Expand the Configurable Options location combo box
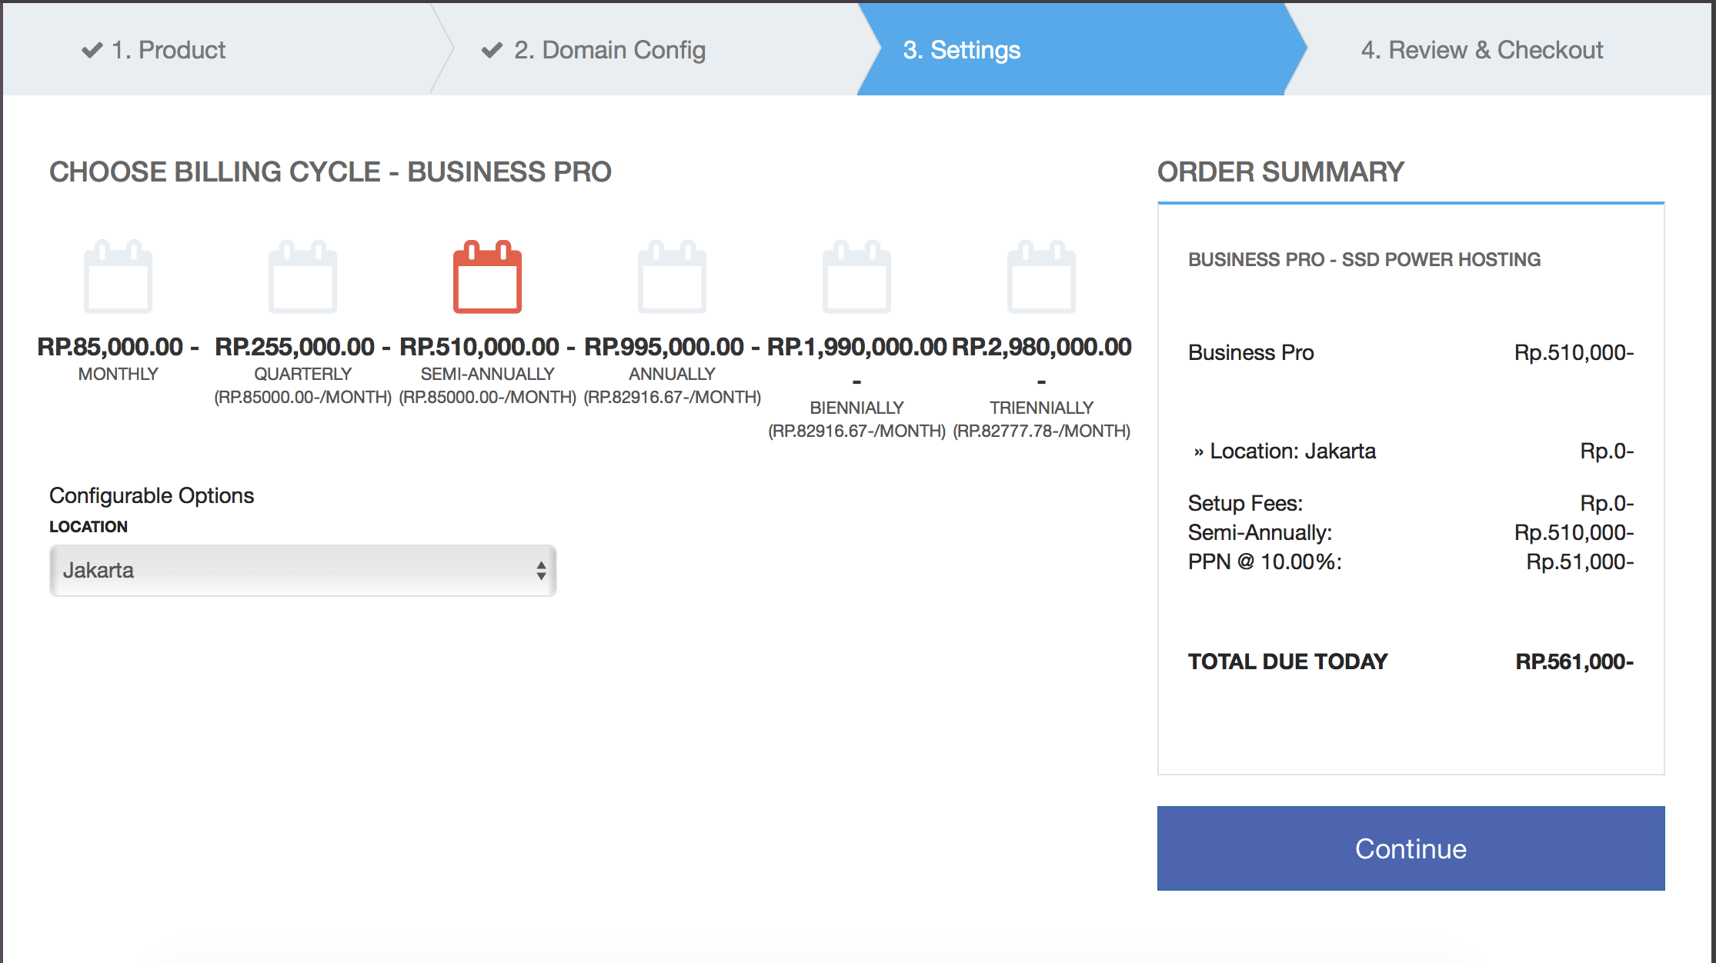1716x963 pixels. point(302,570)
